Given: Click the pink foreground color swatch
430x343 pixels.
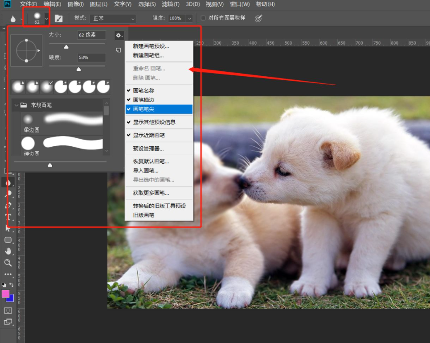Looking at the screenshot, I should coord(5,294).
